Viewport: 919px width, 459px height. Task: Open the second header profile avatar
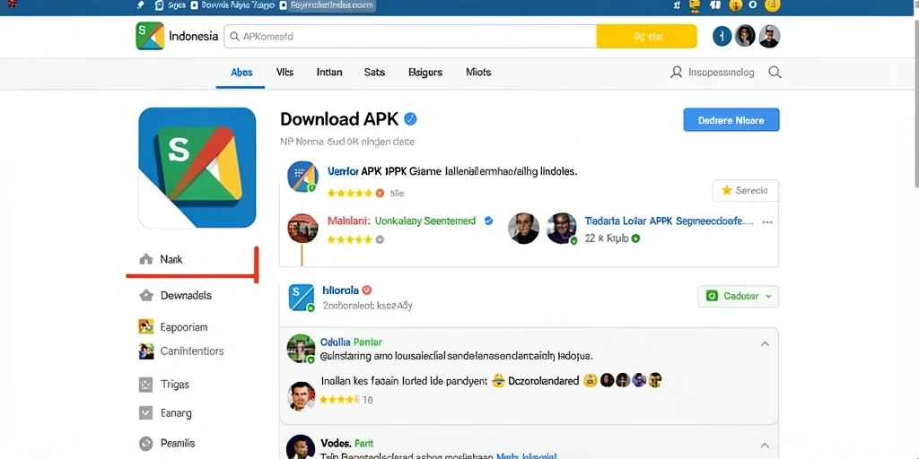tap(769, 36)
